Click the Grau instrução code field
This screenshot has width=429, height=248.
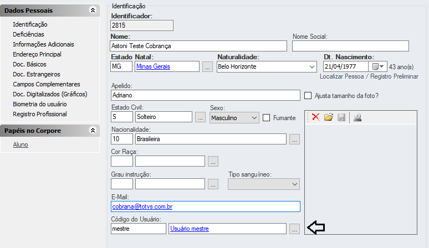122,184
